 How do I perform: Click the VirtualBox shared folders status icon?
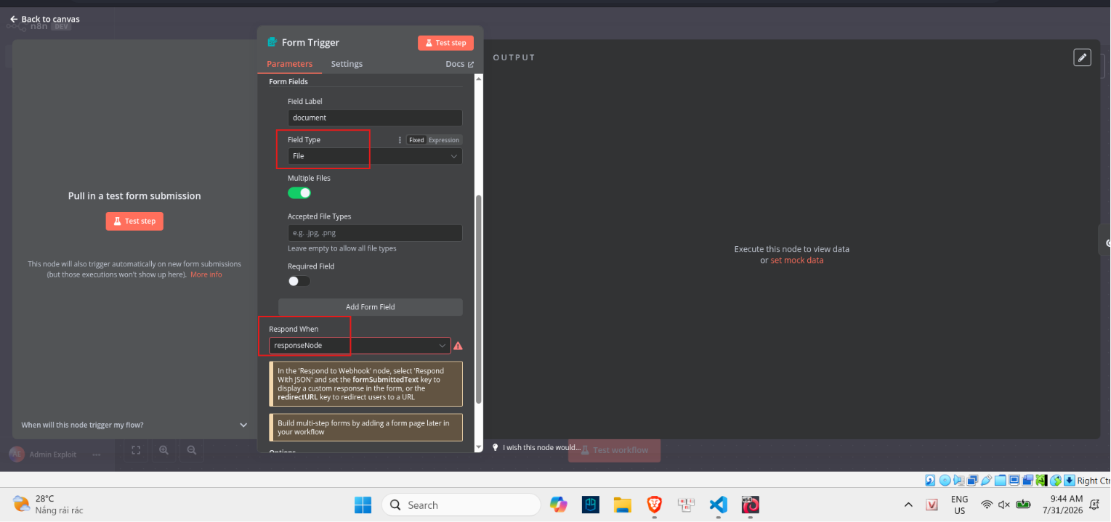[1001, 480]
